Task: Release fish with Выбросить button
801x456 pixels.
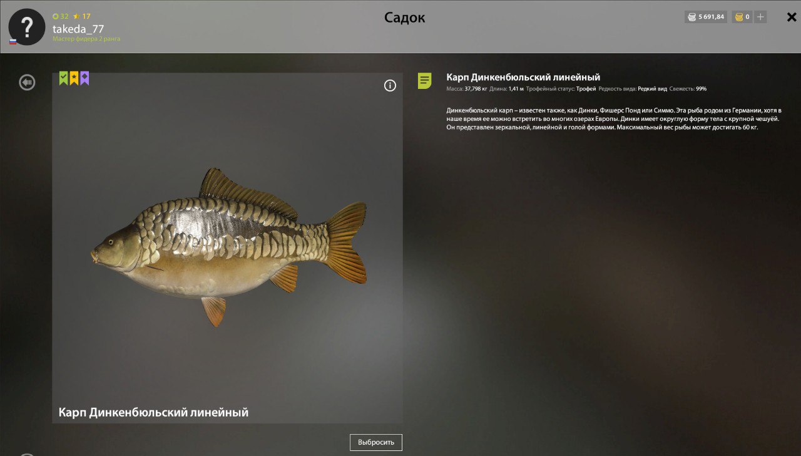Action: 376,442
